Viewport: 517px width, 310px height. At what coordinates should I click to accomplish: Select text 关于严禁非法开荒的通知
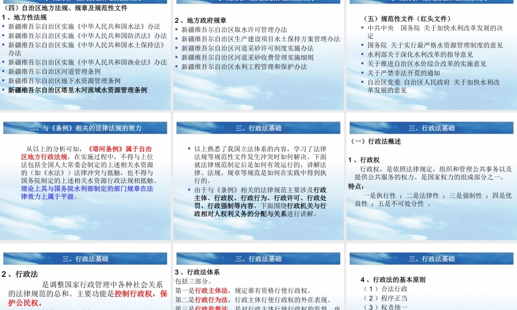[x=404, y=73]
